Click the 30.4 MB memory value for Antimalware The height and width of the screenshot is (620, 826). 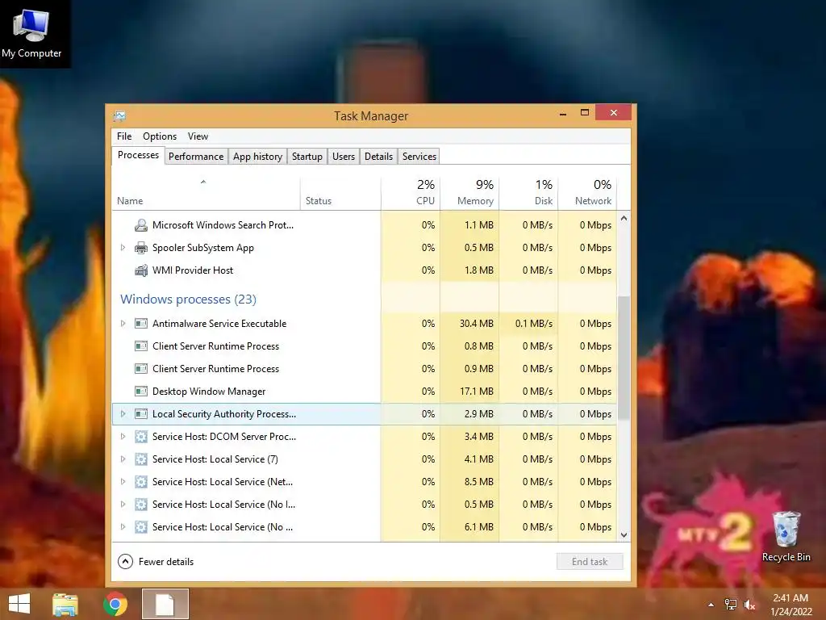click(476, 324)
